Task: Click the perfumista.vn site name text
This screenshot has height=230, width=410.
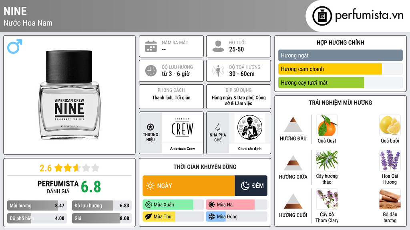Action: click(x=369, y=16)
